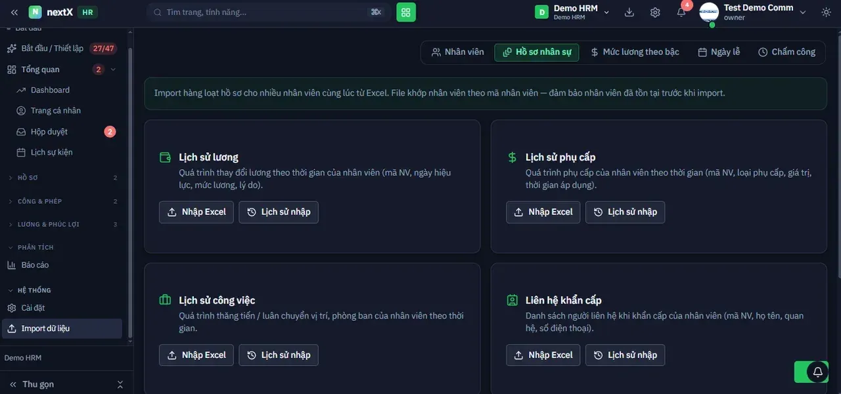
Task: Click Nhập Excel for Lịch sử công việc
Action: pos(196,355)
